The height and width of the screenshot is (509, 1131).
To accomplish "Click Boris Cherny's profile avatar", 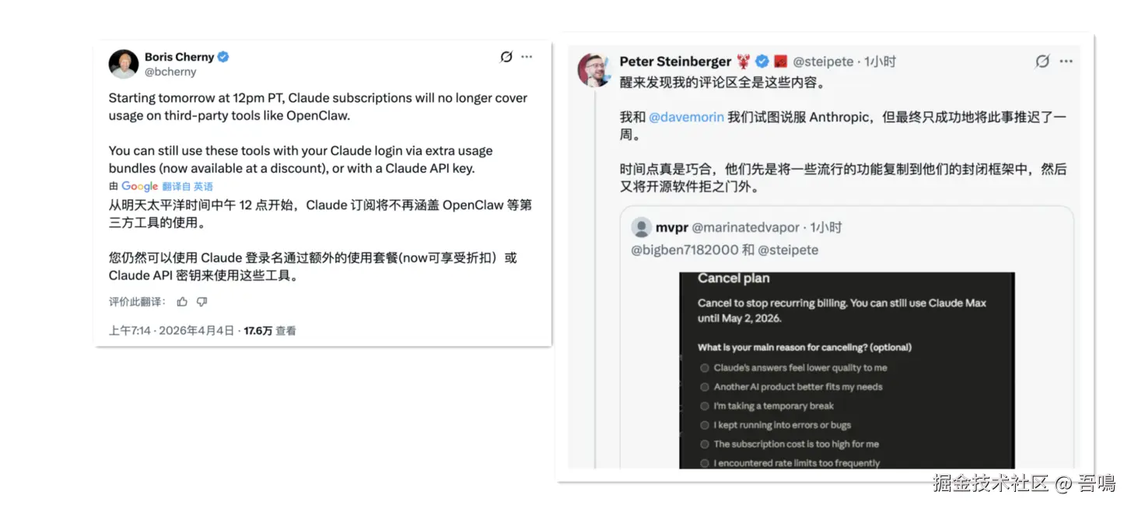I will click(x=124, y=64).
